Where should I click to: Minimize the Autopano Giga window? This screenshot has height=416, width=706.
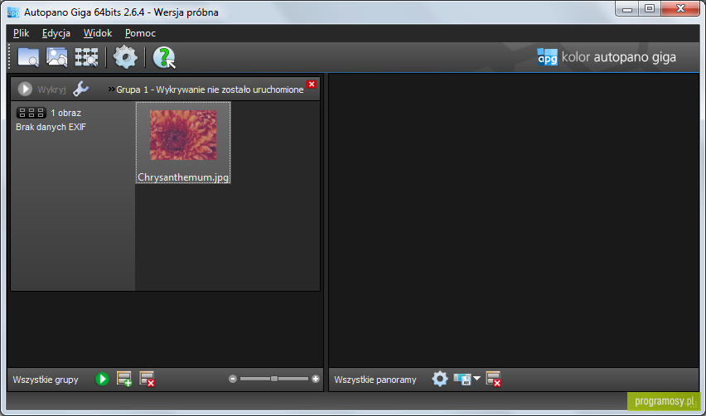[627, 8]
